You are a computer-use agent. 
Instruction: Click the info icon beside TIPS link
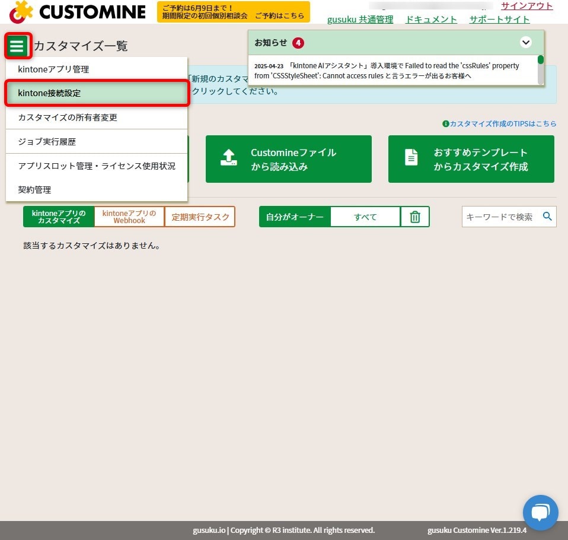point(445,123)
